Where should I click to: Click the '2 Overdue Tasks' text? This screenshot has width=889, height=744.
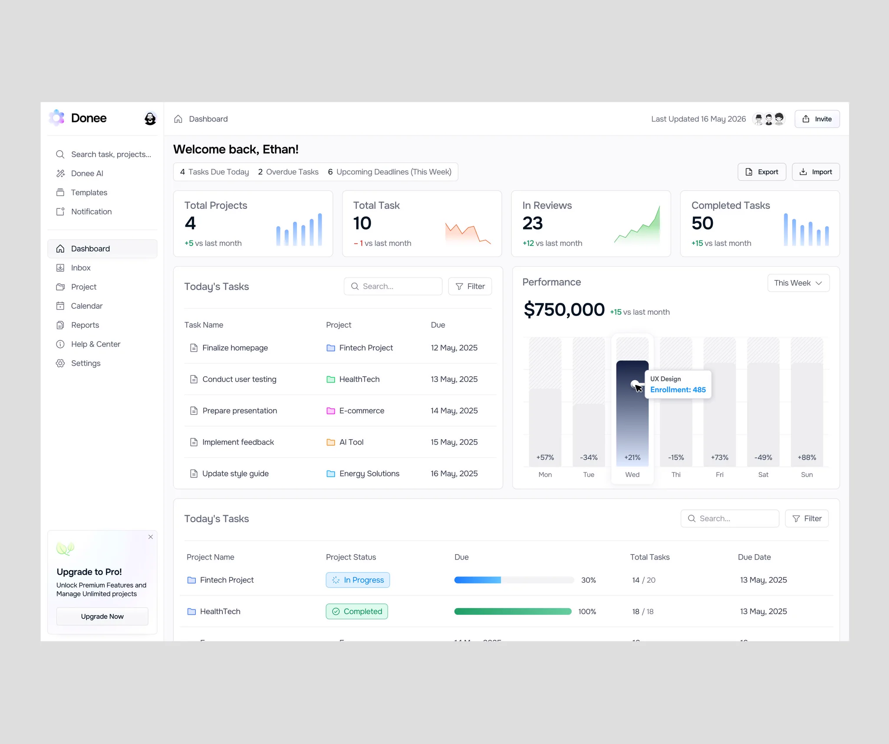[288, 172]
